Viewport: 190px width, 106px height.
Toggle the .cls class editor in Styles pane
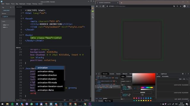point(184,79)
